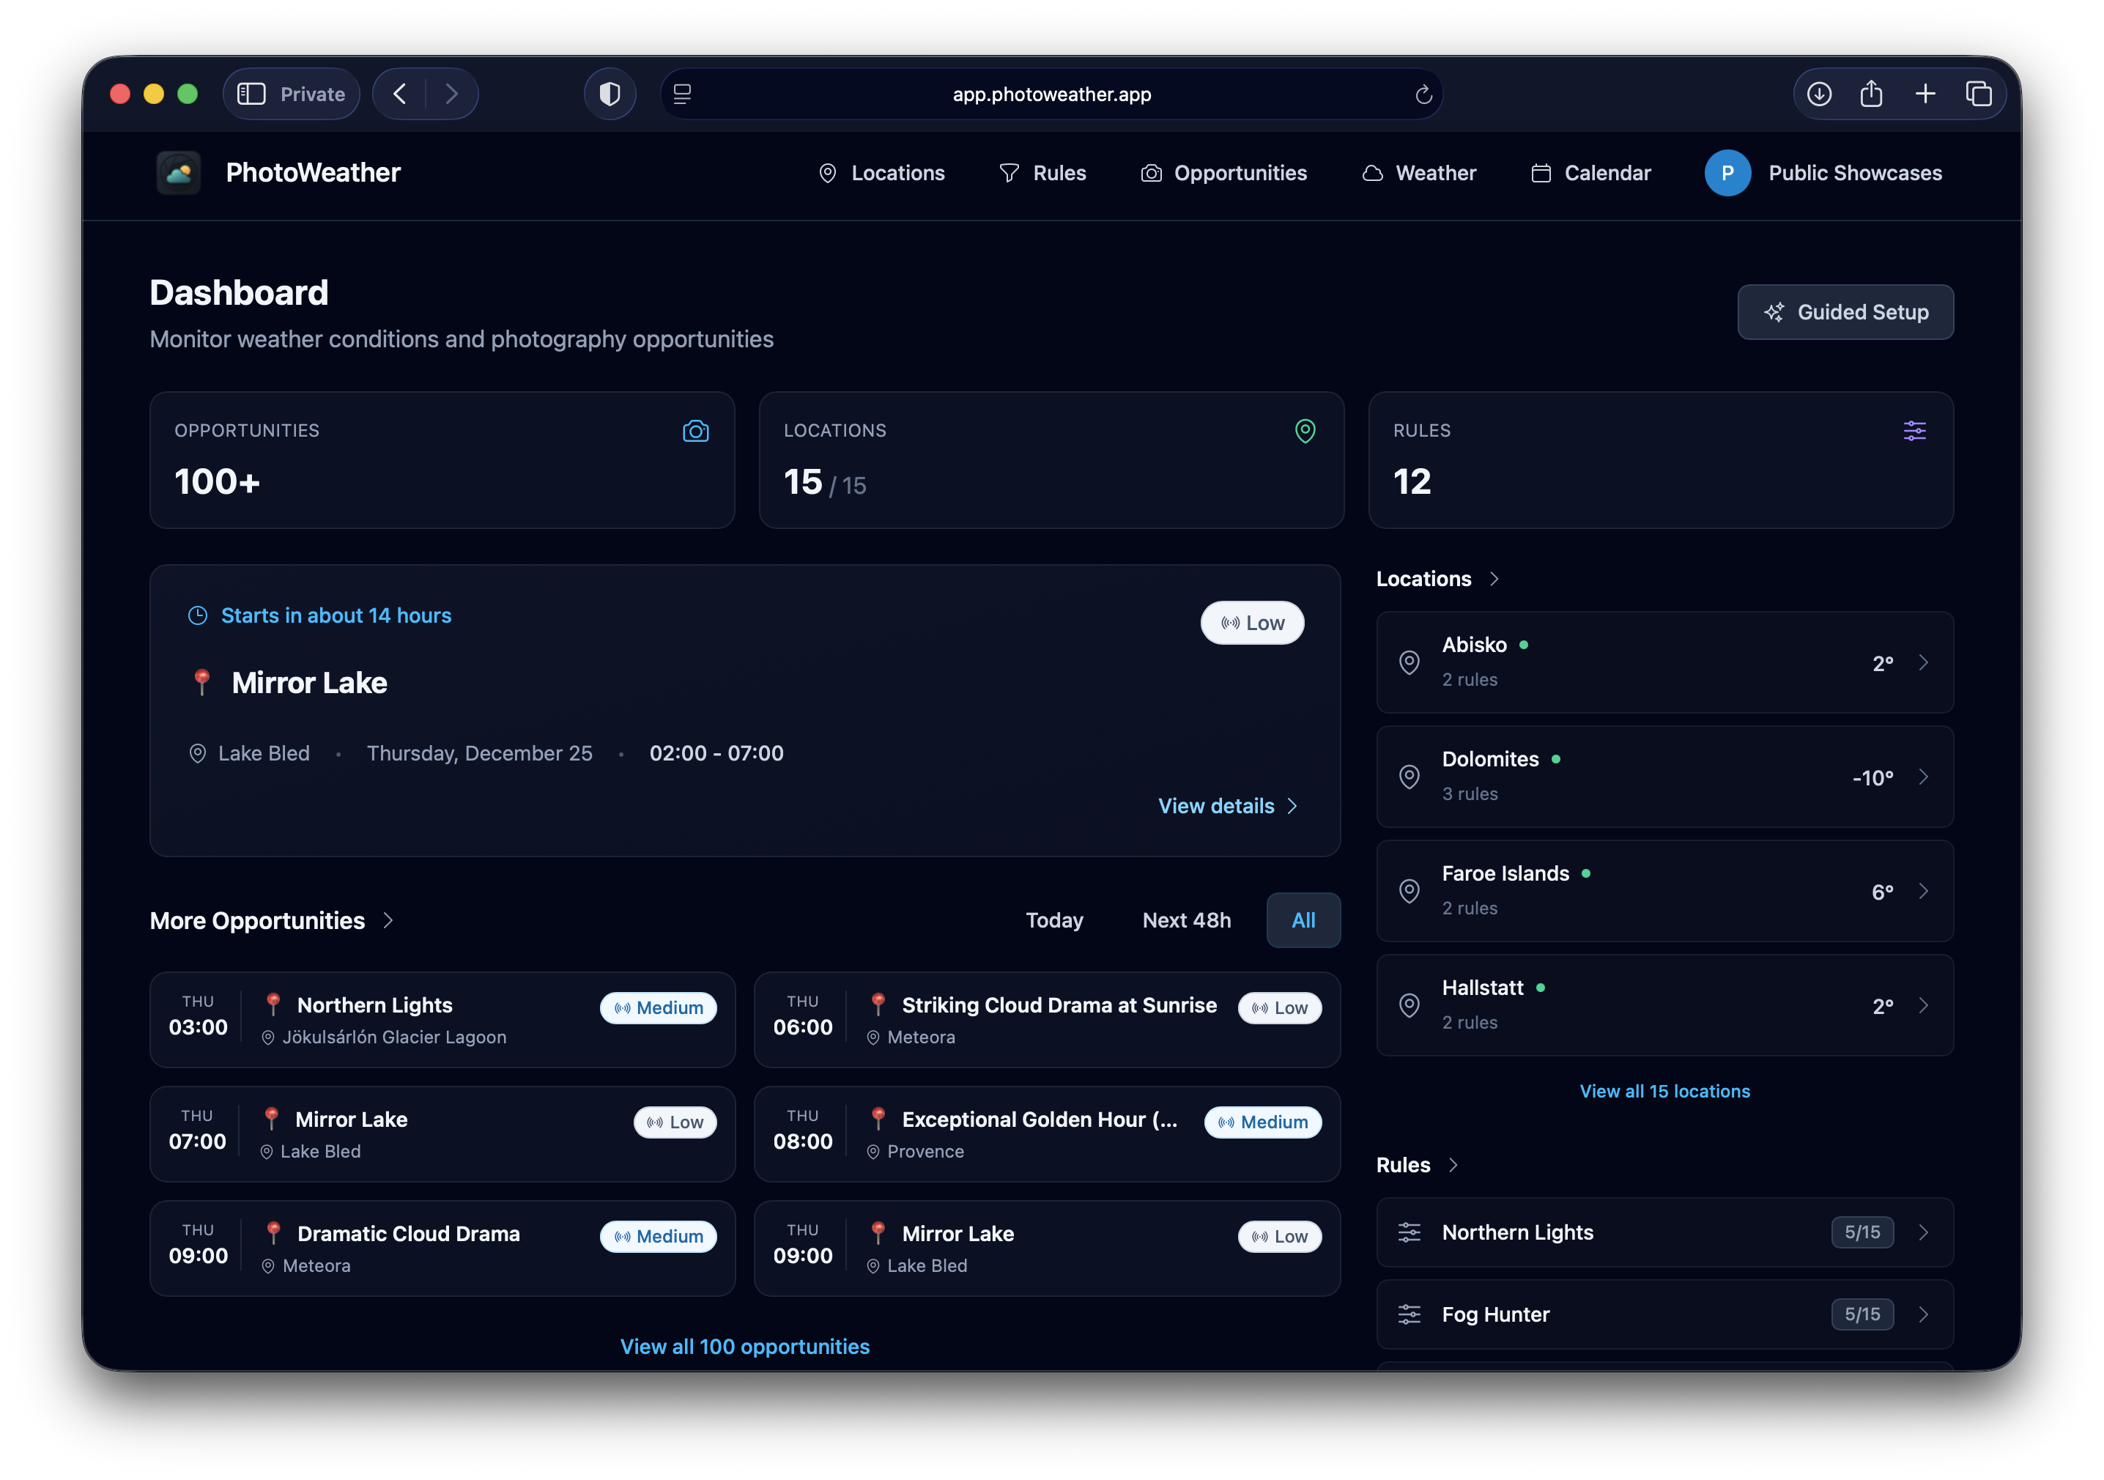Open the Calendar nav item
The image size is (2104, 1480).
coord(1591,173)
